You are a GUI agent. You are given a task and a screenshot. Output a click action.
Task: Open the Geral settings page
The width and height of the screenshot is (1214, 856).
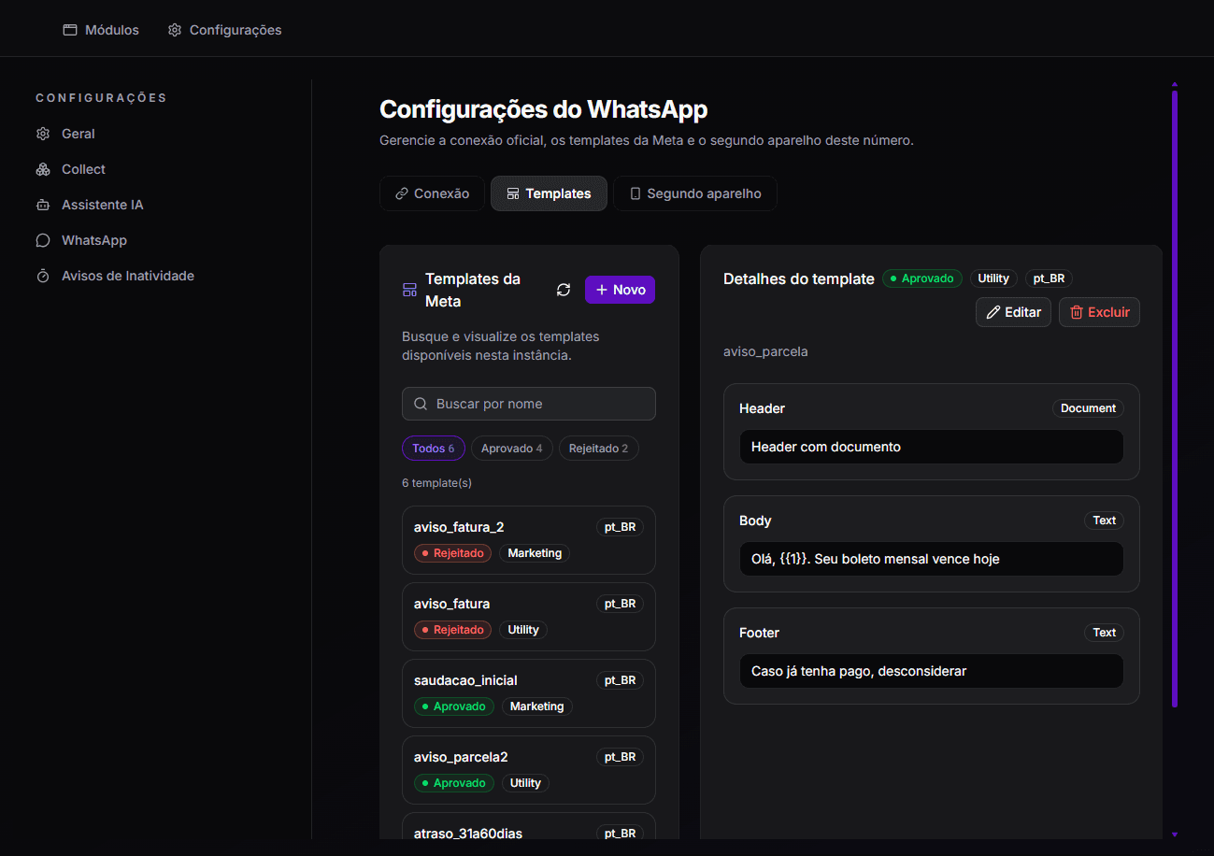tap(79, 134)
